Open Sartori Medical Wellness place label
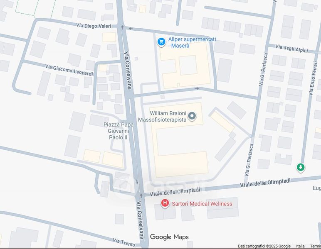The width and height of the screenshot is (321, 249). 202,204
